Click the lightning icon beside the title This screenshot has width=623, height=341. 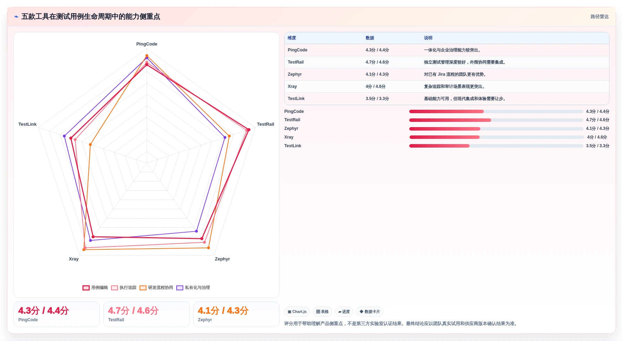16,17
